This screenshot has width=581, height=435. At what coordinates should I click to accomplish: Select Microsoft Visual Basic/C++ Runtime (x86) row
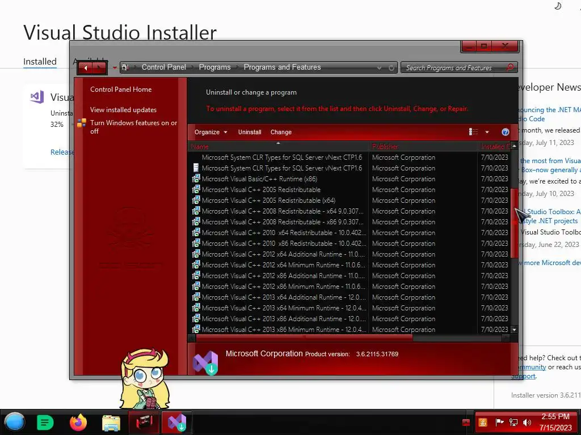click(350, 178)
